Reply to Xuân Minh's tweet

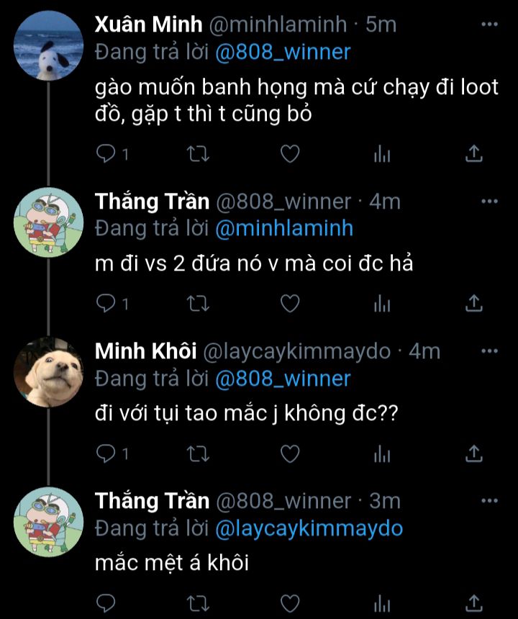tap(106, 153)
